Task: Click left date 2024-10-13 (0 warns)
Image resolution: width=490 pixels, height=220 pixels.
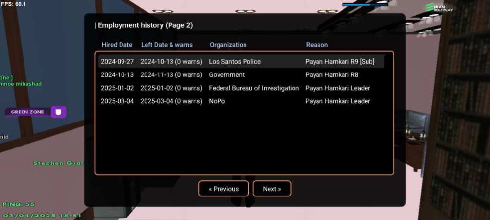Action: [x=171, y=62]
